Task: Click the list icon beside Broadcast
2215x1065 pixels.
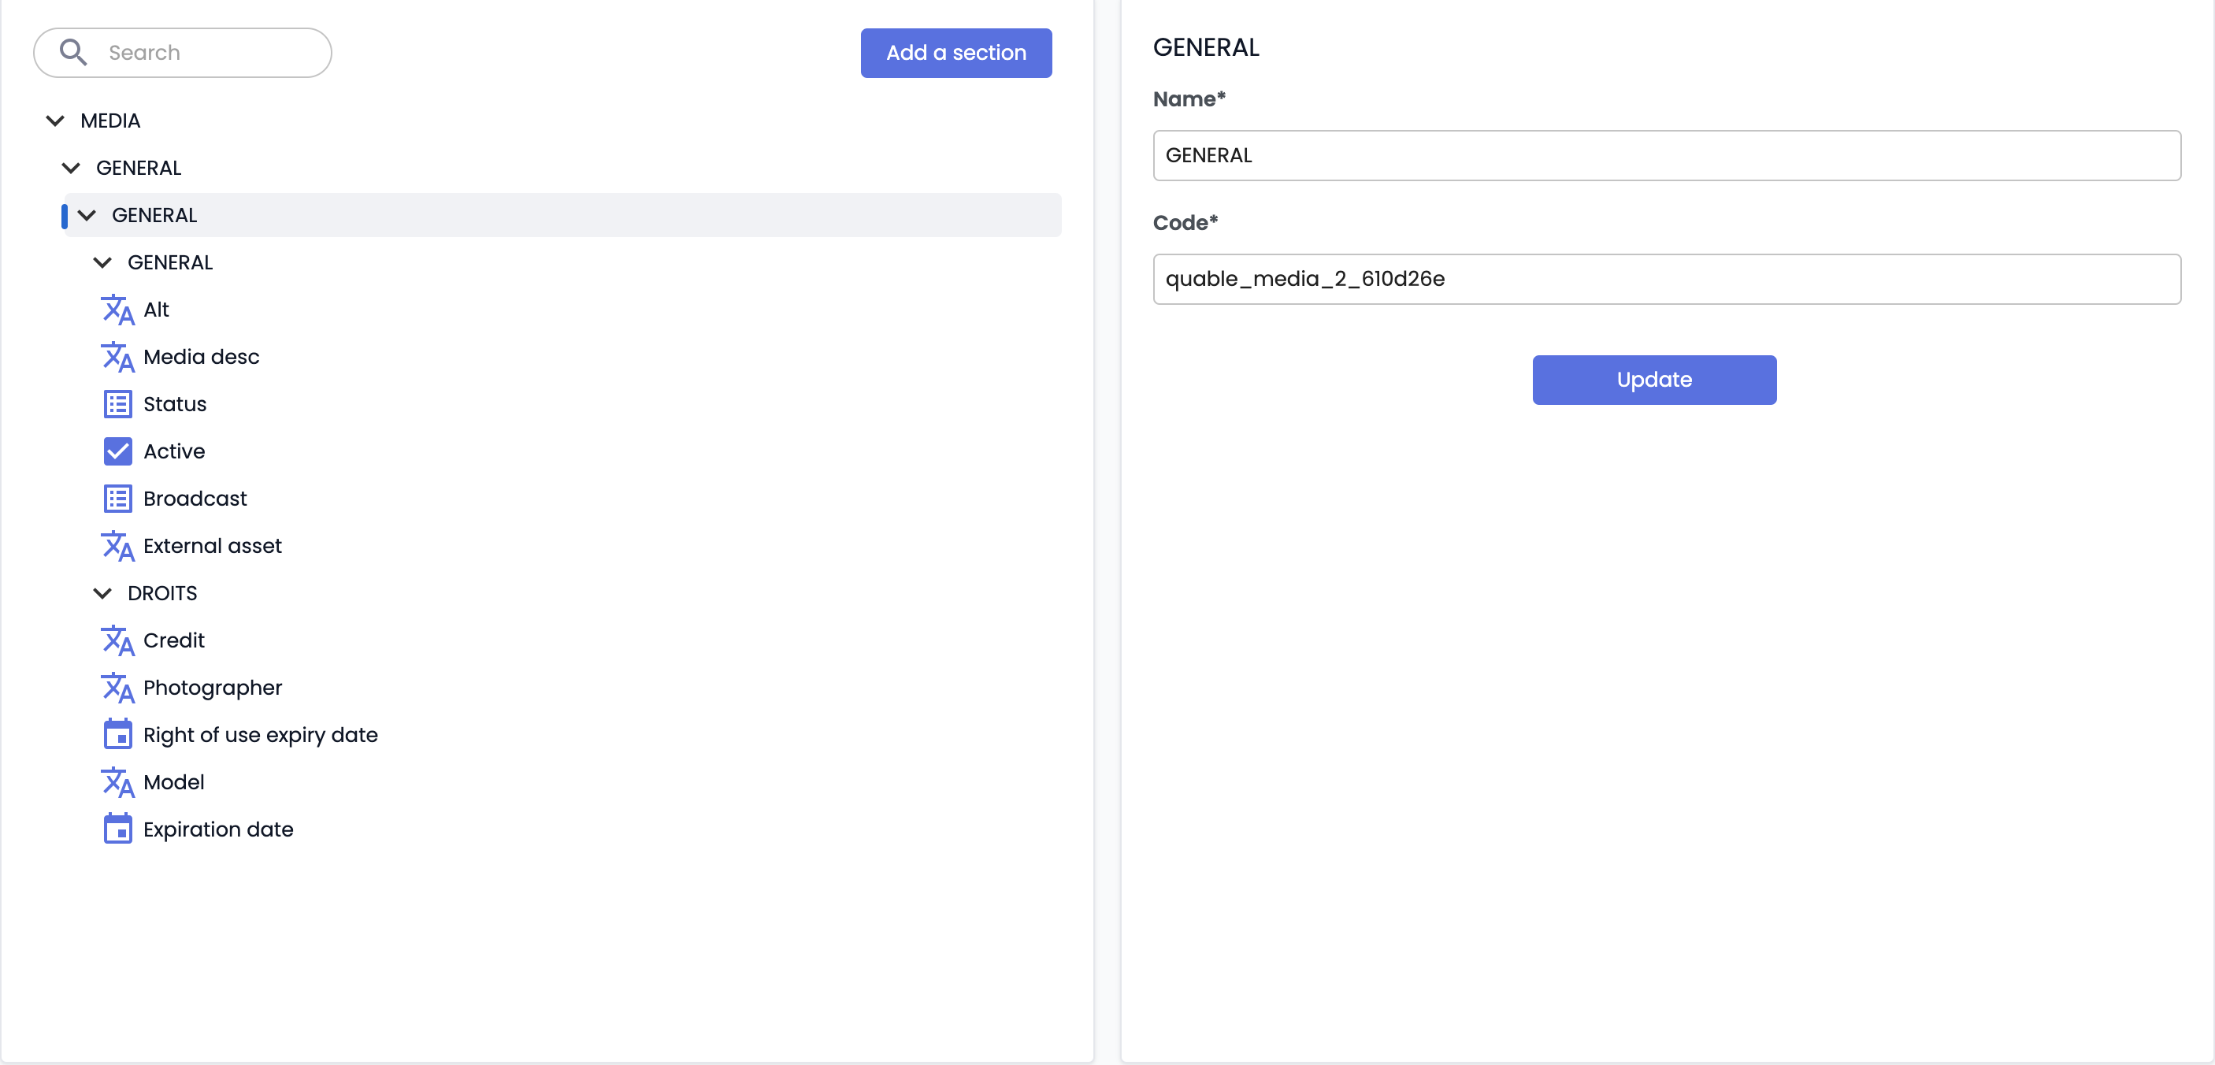Action: click(118, 499)
